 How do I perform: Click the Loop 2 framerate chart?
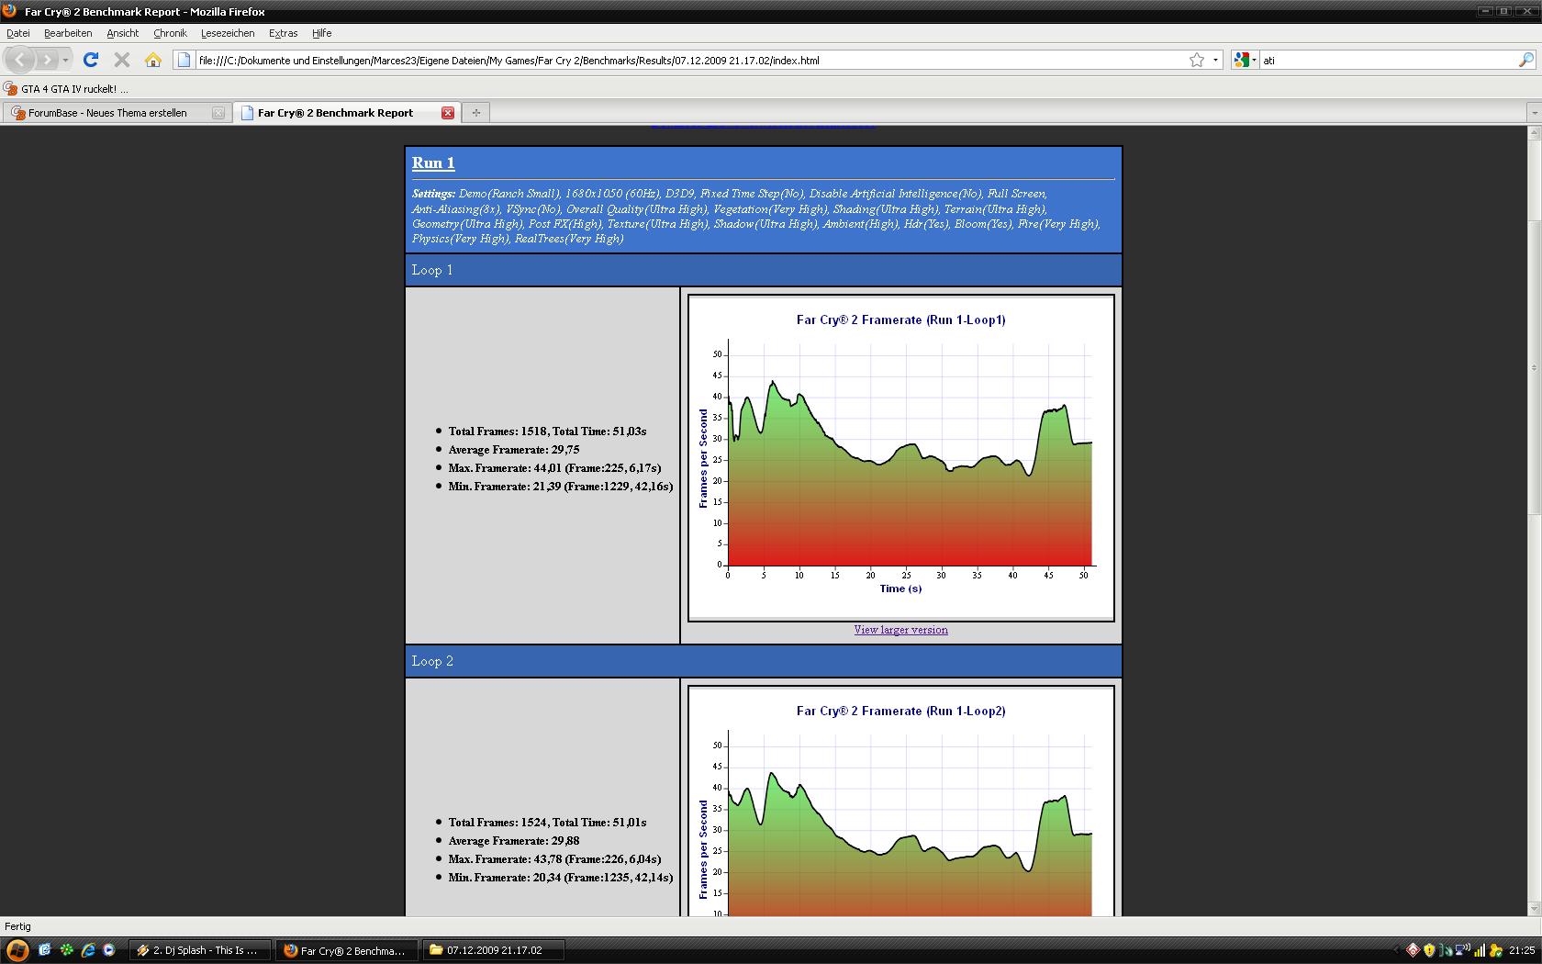900,801
